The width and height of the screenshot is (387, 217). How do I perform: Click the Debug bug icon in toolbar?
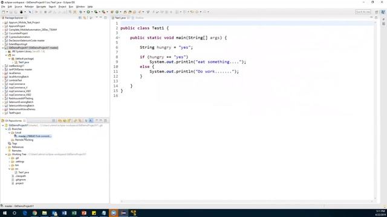80,12
